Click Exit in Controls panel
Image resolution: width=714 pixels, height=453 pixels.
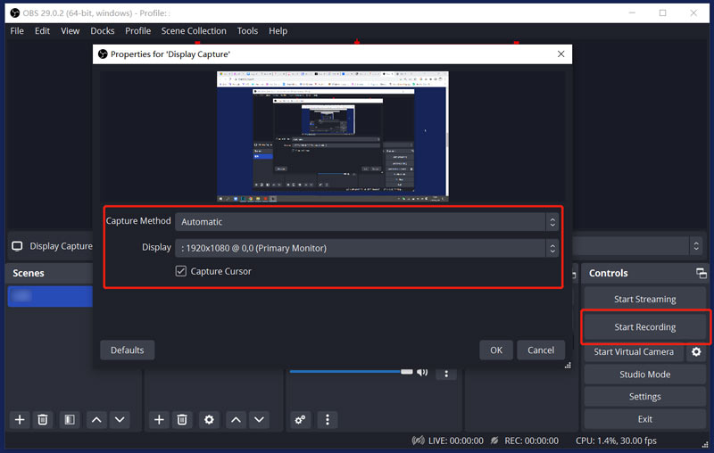tap(644, 419)
